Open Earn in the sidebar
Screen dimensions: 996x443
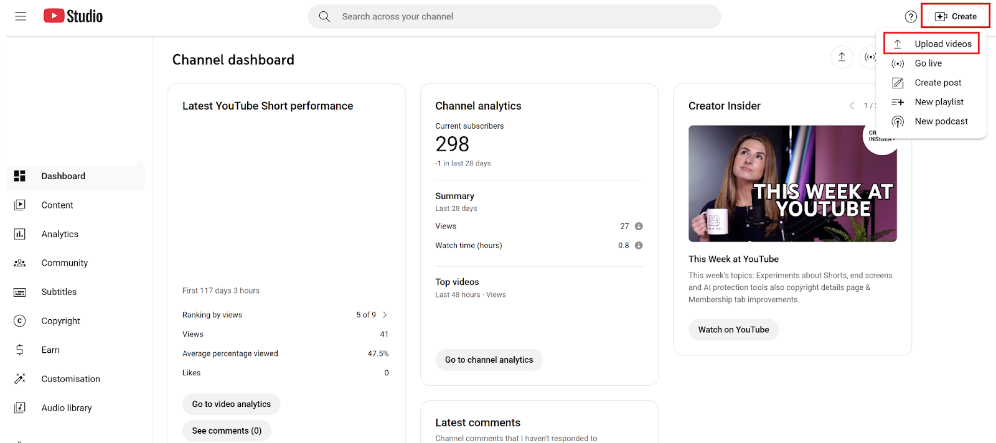[x=75, y=350]
